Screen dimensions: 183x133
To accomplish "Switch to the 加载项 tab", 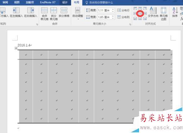I will tap(30, 2).
